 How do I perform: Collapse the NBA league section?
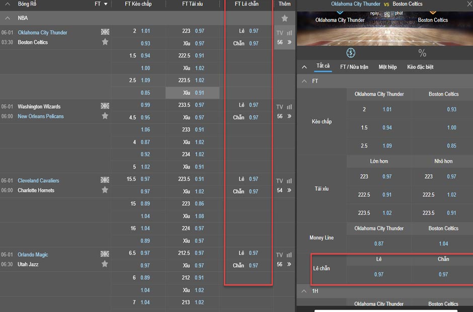(8, 18)
